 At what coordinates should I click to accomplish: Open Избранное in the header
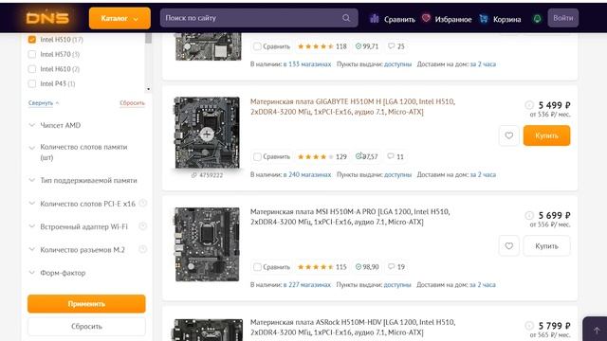click(447, 19)
